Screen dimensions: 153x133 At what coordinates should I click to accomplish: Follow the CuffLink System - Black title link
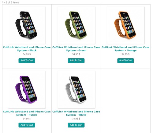pos(27,49)
